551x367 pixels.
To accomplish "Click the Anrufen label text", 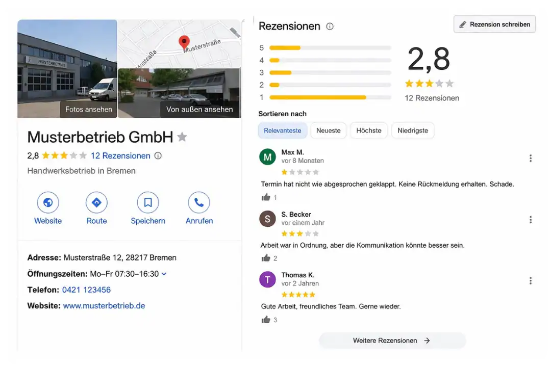I will (x=199, y=221).
